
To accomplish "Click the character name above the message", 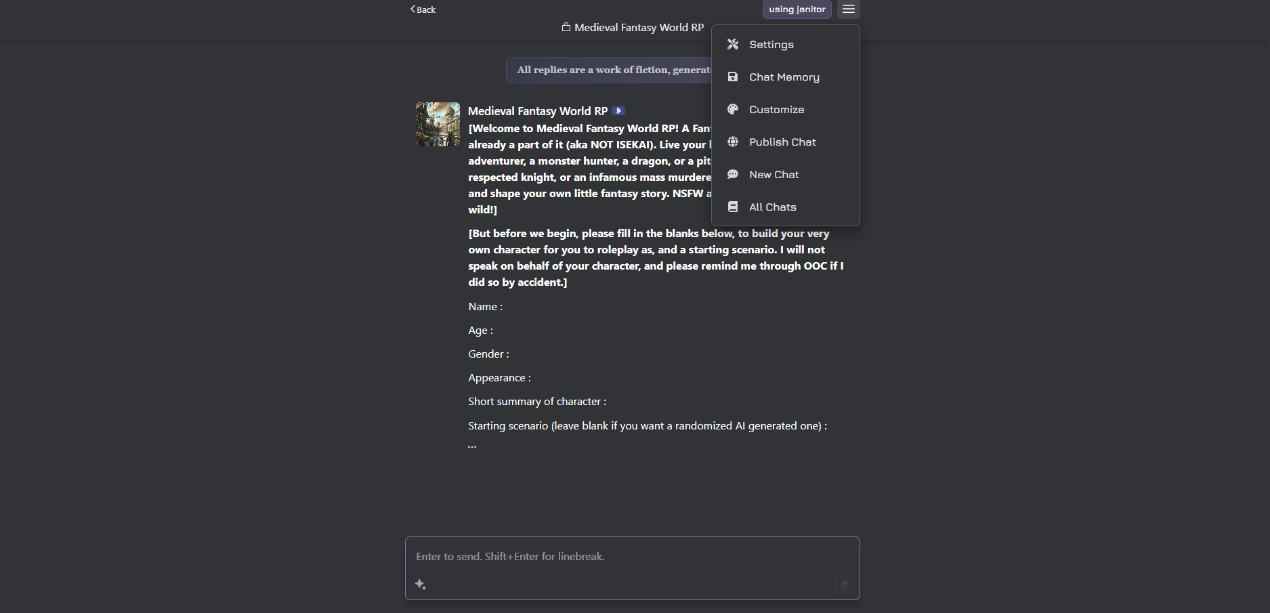I will 538,111.
